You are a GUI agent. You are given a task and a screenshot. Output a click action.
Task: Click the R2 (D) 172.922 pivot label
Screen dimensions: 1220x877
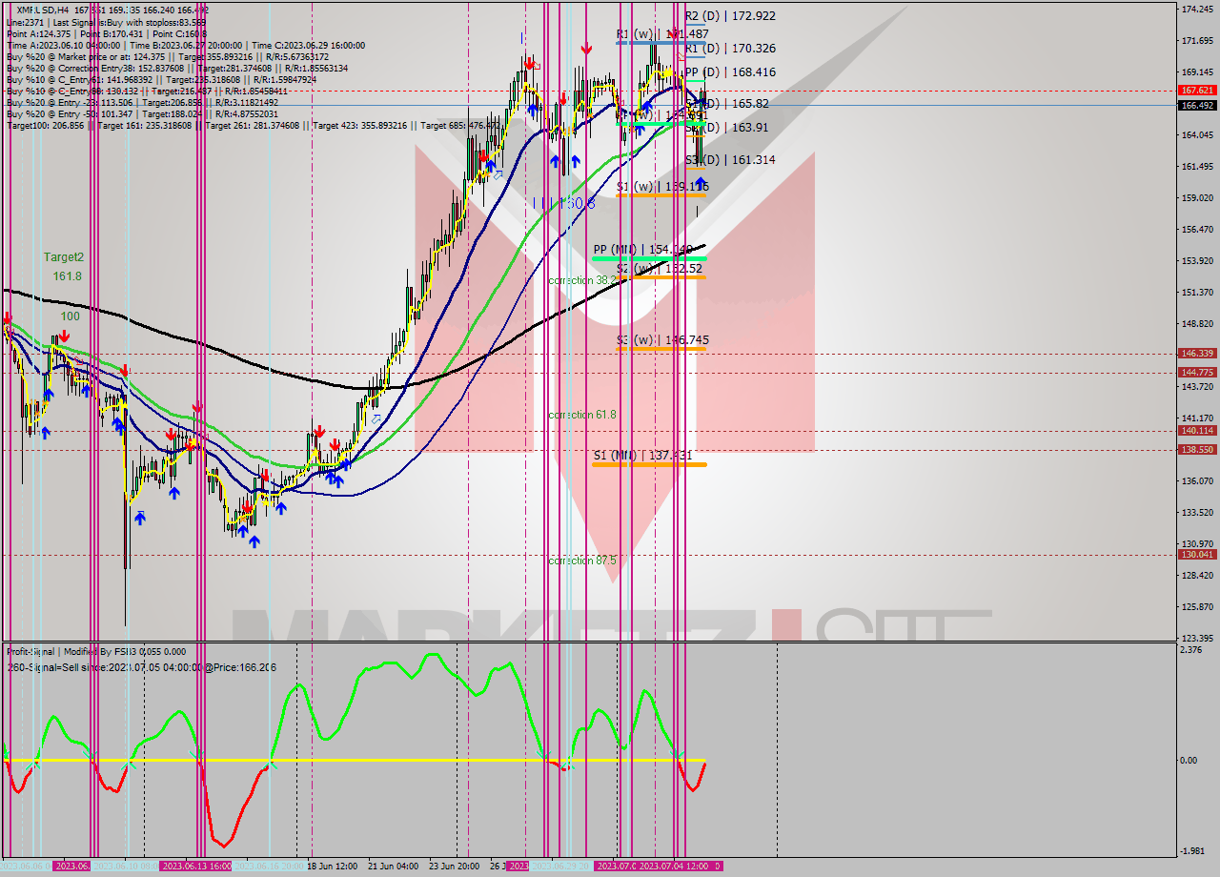click(730, 16)
